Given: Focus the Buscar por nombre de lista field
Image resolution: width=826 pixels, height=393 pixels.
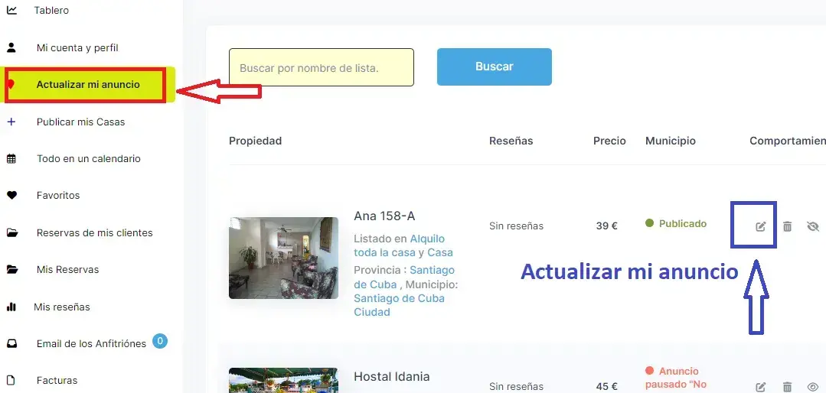Looking at the screenshot, I should (322, 67).
